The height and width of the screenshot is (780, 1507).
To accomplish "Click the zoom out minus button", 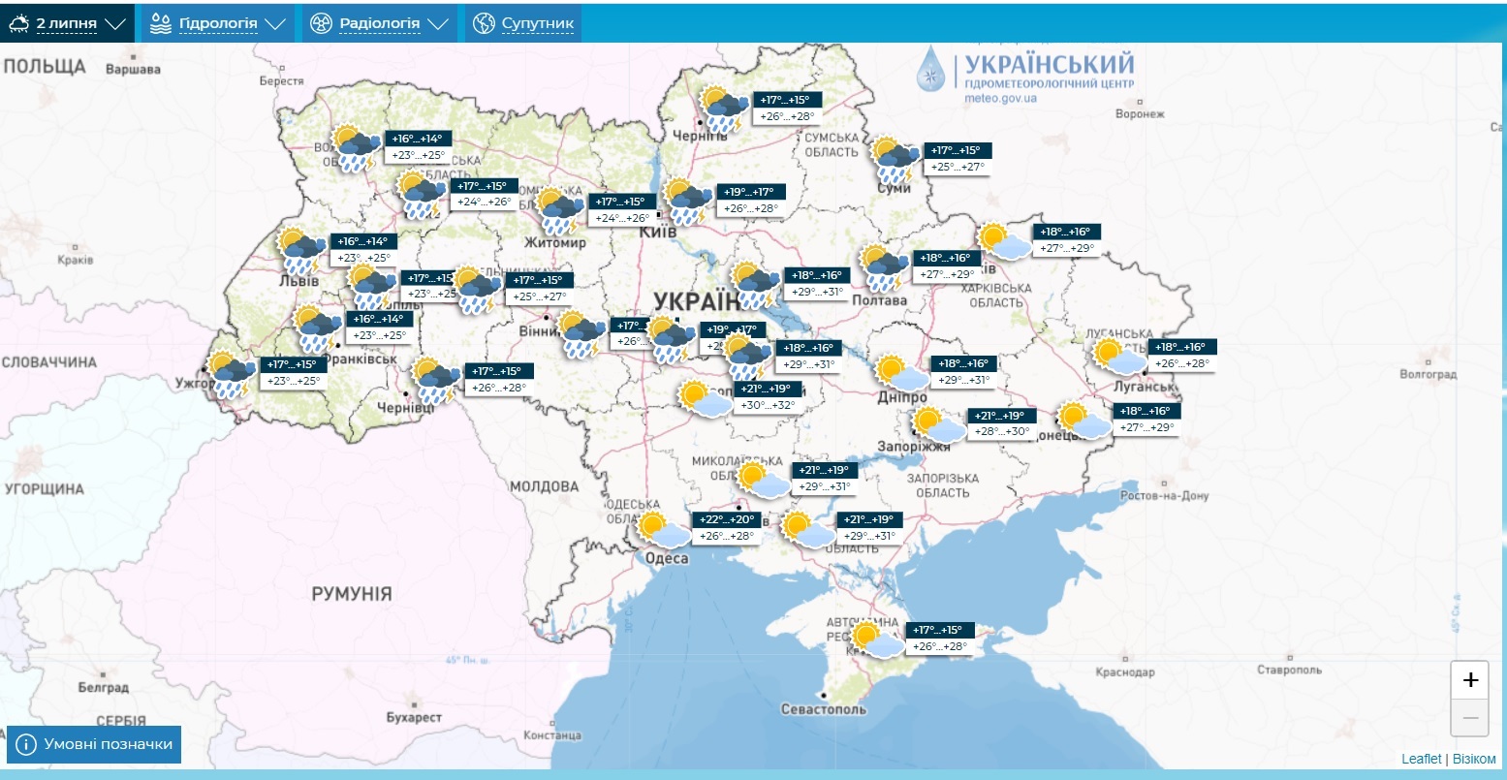I will (1469, 718).
